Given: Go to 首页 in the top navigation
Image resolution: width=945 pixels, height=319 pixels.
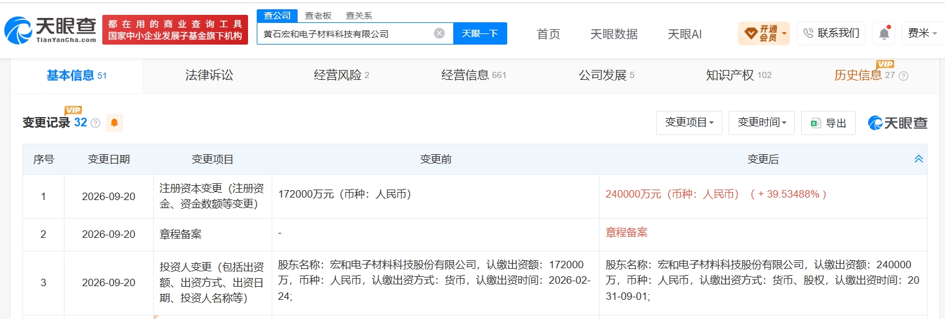Looking at the screenshot, I should click(548, 34).
